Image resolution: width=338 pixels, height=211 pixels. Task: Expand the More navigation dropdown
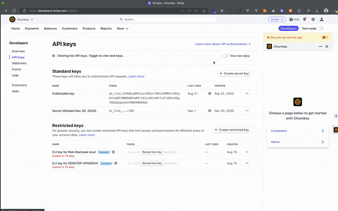pyautogui.click(x=123, y=28)
